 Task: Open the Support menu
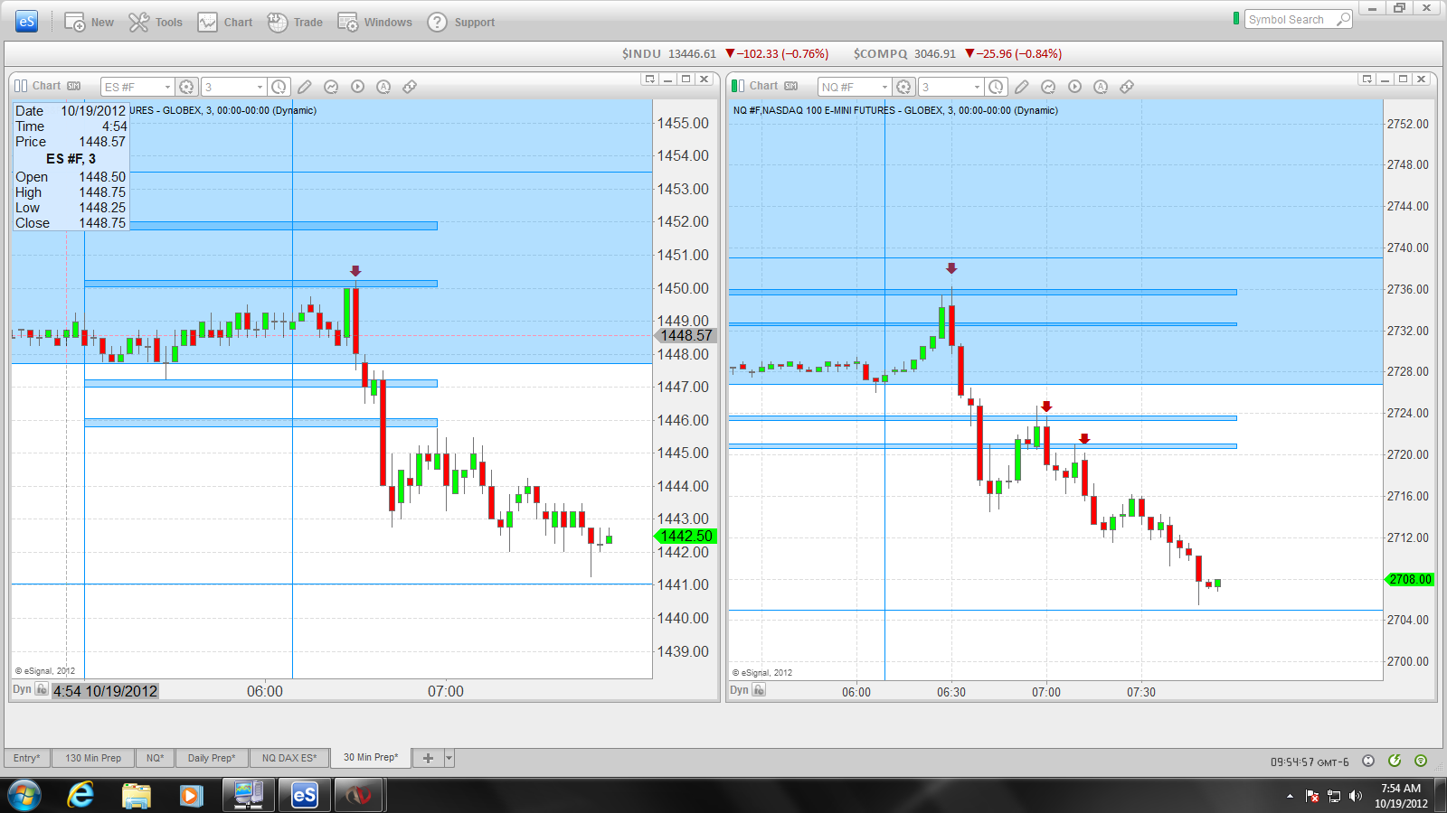pyautogui.click(x=461, y=22)
